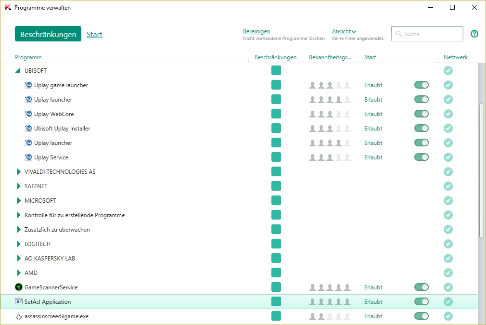Sort by the Programm column header
Image resolution: width=486 pixels, height=325 pixels.
pos(28,57)
